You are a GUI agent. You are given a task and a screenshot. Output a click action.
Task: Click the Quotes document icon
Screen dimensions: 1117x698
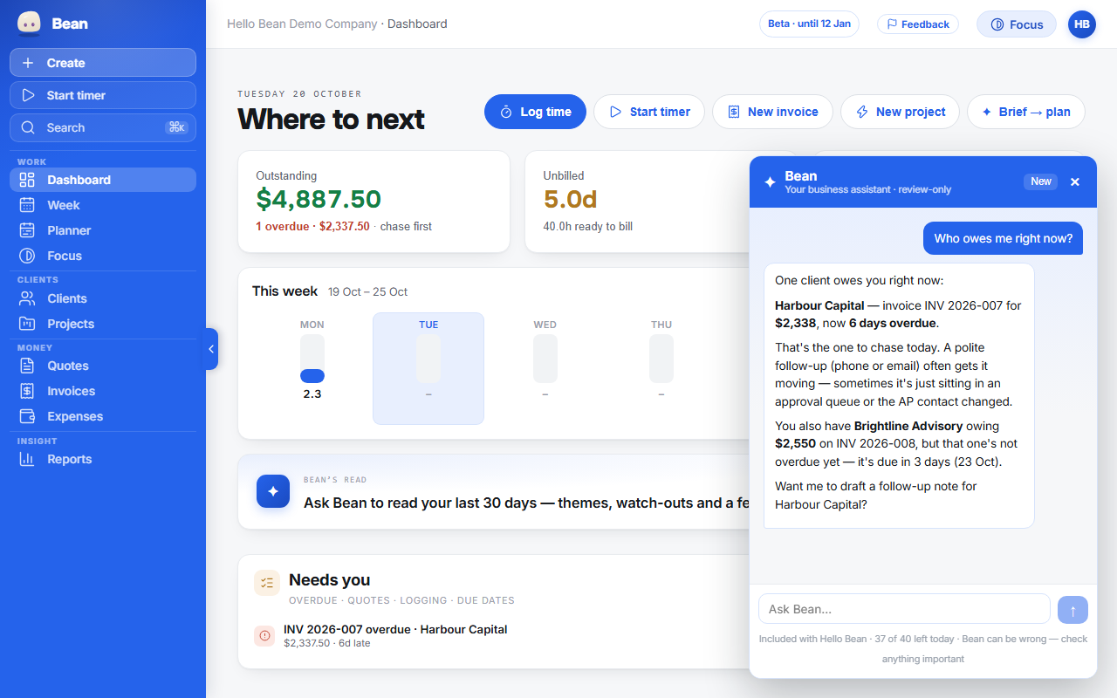coord(27,366)
